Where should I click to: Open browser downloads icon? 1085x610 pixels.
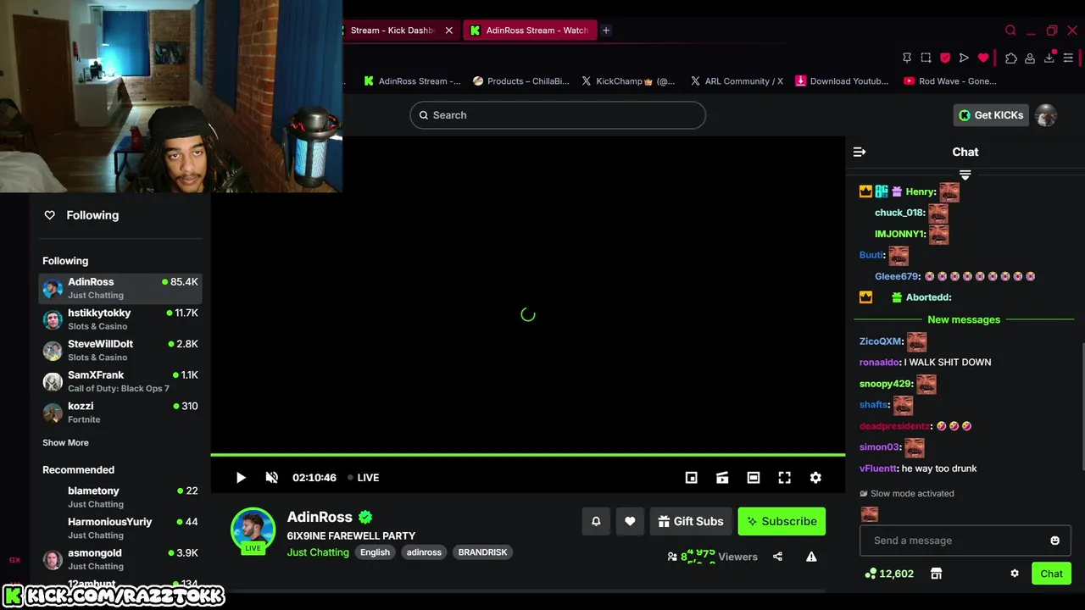click(1049, 58)
